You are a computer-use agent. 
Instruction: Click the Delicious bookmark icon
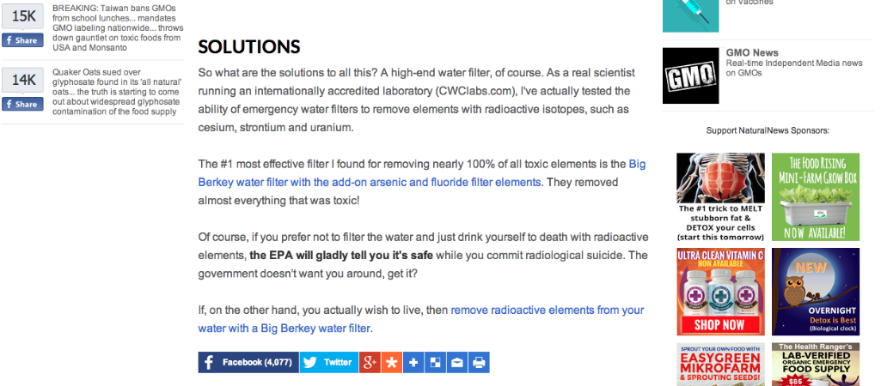click(436, 363)
